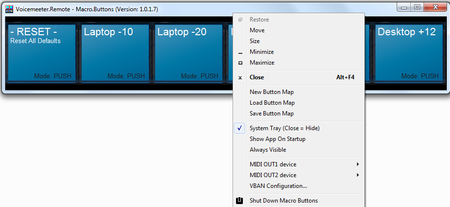Open VBAN Configuration dialog

point(278,186)
